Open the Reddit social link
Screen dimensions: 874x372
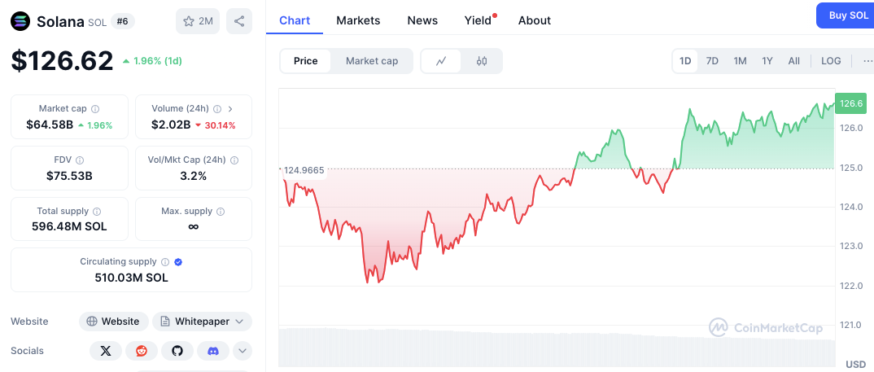(x=142, y=351)
